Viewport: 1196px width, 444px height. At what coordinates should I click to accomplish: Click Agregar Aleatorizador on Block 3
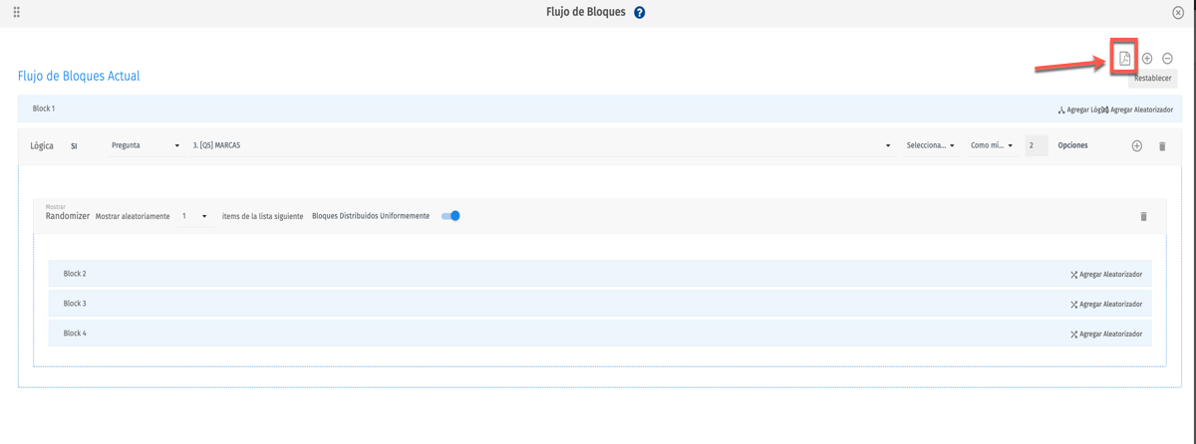(x=1106, y=305)
